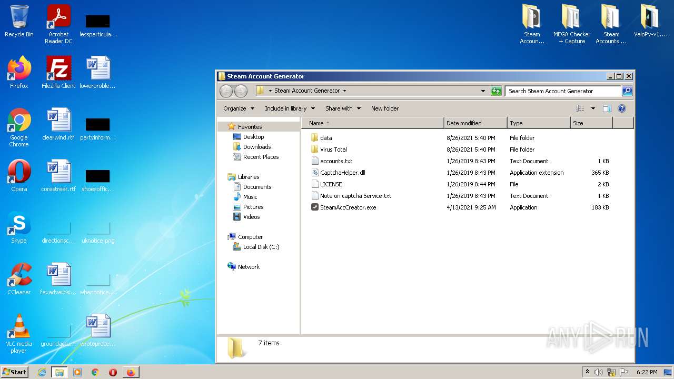Launch Acrobat Reader DC shortcut

(58, 24)
